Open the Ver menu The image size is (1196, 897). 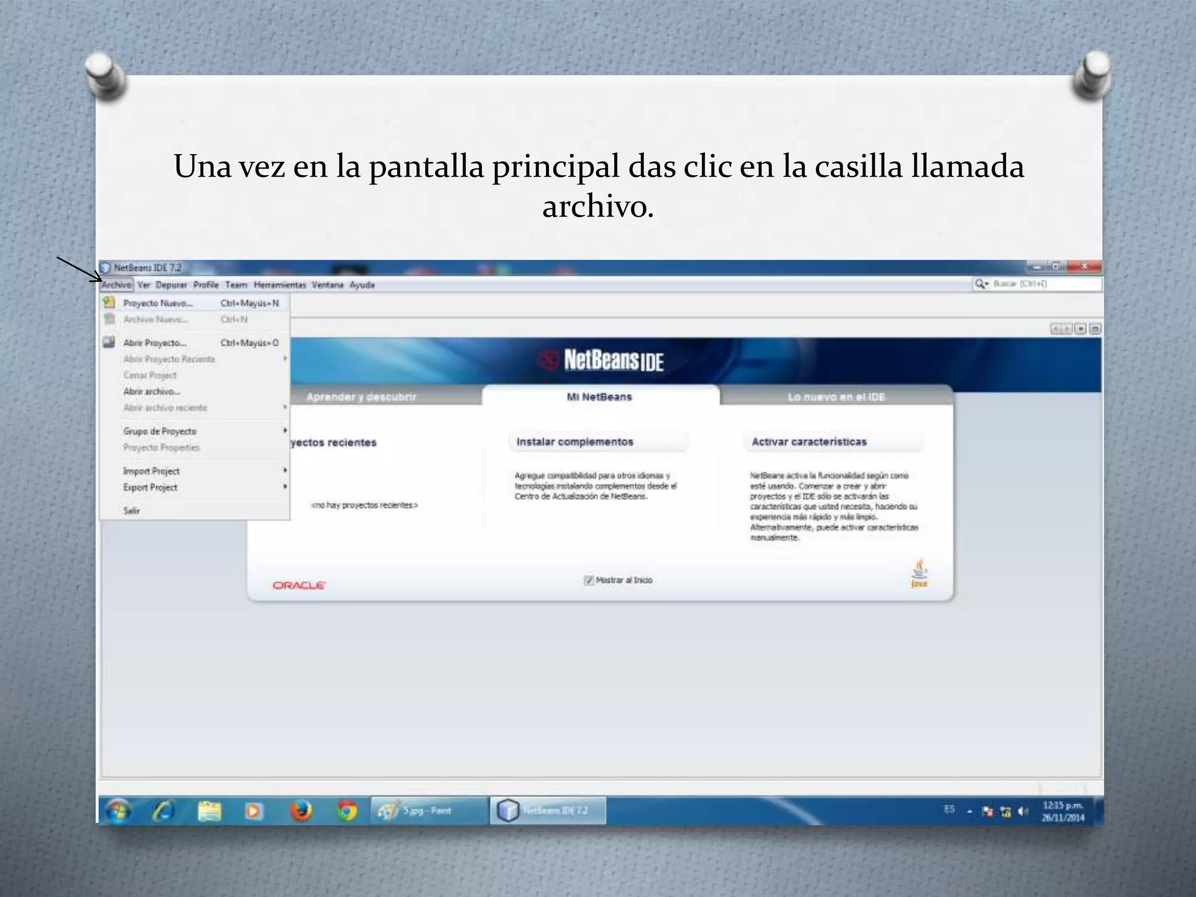144,285
